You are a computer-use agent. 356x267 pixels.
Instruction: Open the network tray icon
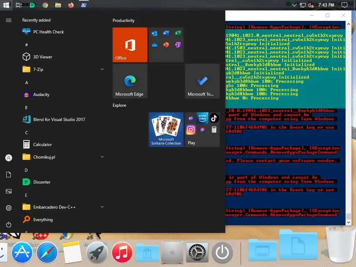pos(303,5)
